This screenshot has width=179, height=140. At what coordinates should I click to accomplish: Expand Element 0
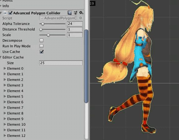point(5,68)
